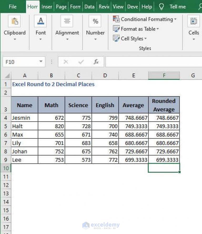Select column F header
This screenshot has height=234, width=202.
164,76
